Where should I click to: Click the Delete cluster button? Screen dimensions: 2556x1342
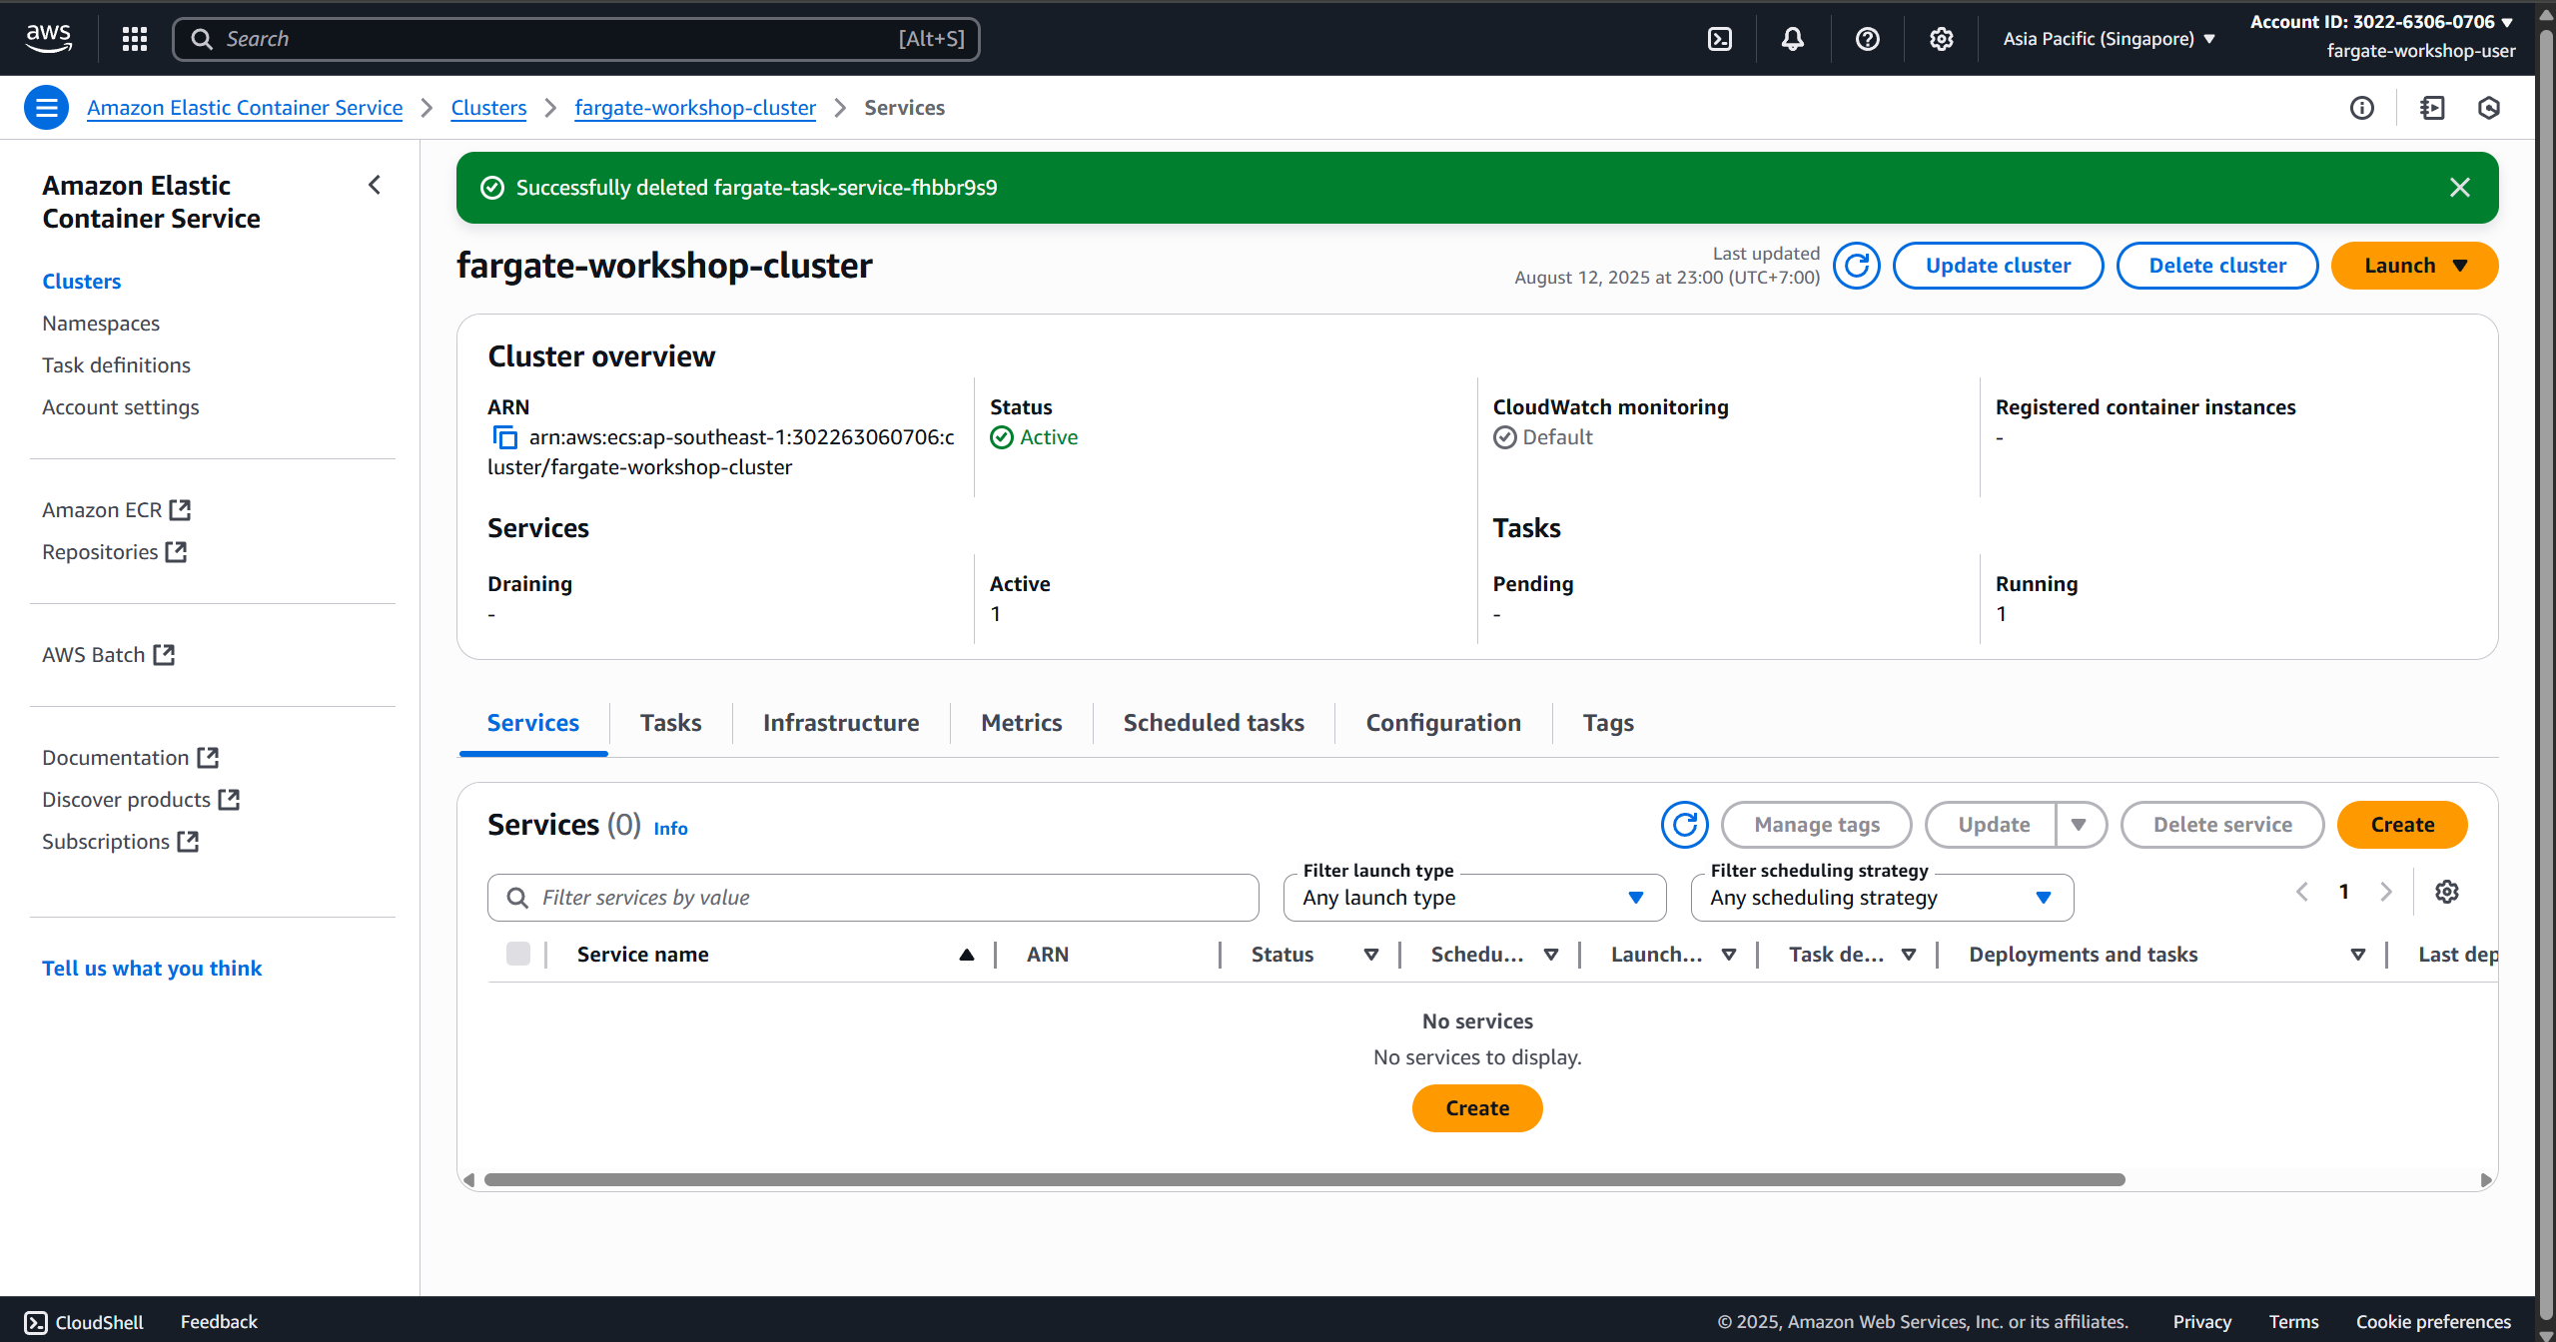(2217, 266)
